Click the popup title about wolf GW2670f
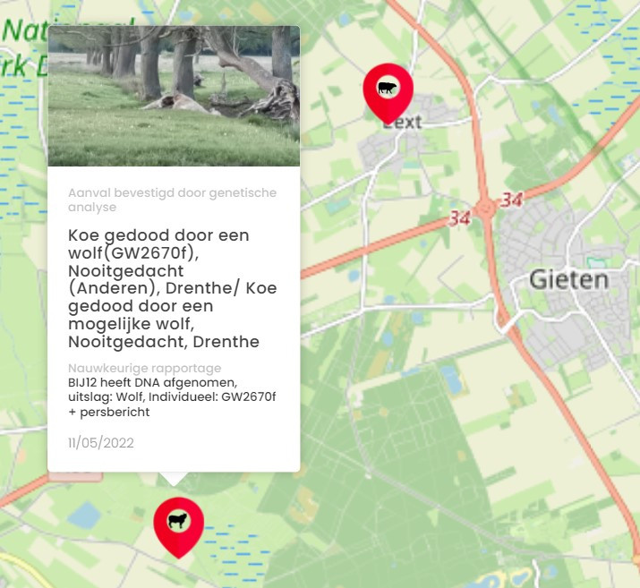Screen dimensions: 640x588 coord(172,288)
